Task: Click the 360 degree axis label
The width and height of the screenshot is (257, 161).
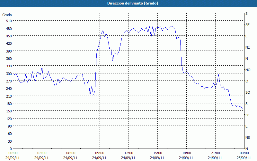Action: point(9,59)
